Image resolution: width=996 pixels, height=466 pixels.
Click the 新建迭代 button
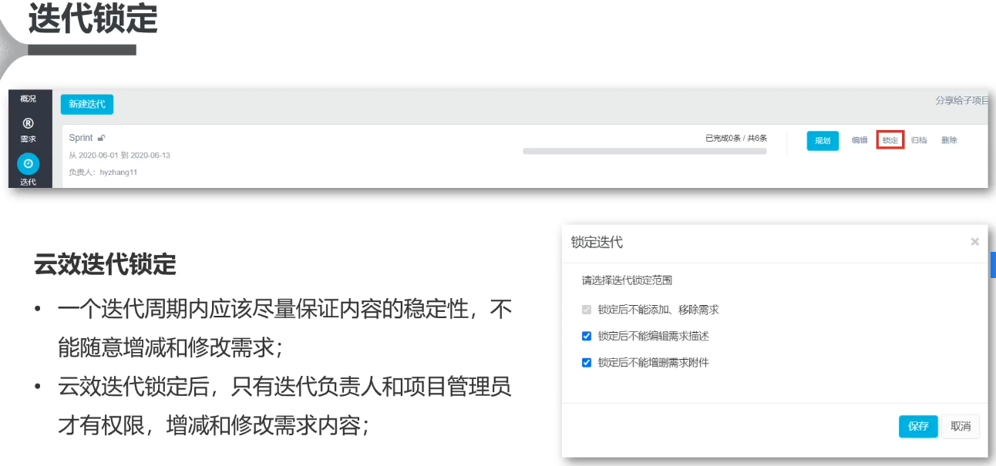pos(87,104)
